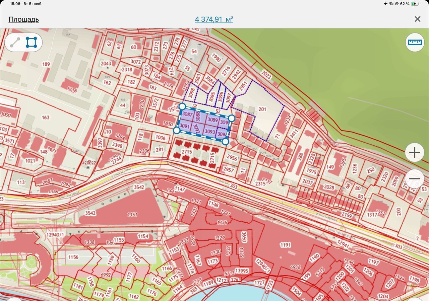Select parcel 420022 label
Image resolution: width=429 pixels, height=301 pixels.
(89, 163)
